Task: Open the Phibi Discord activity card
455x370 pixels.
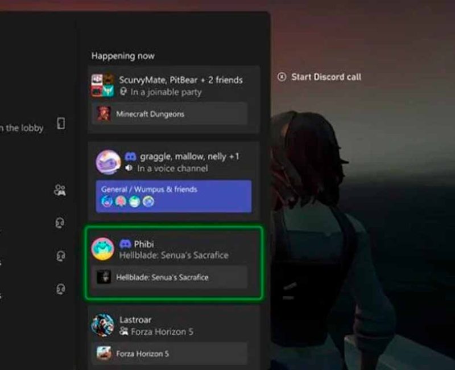Action: [x=174, y=263]
